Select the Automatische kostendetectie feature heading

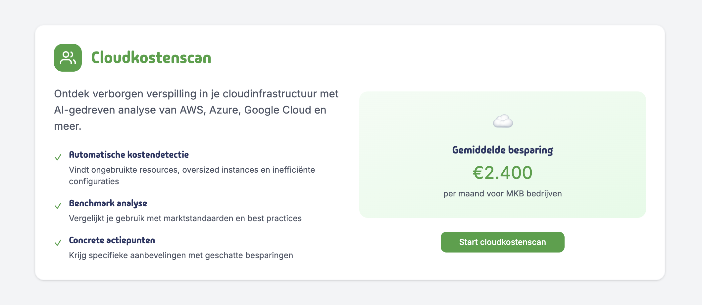point(129,155)
